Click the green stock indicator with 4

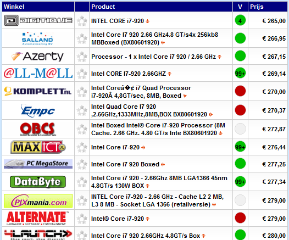click(240, 20)
